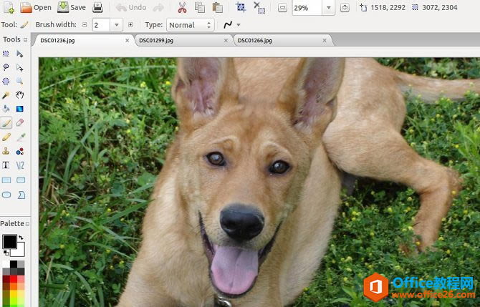480x307 pixels.
Task: Select the Clone Stamp tool
Action: (6, 152)
